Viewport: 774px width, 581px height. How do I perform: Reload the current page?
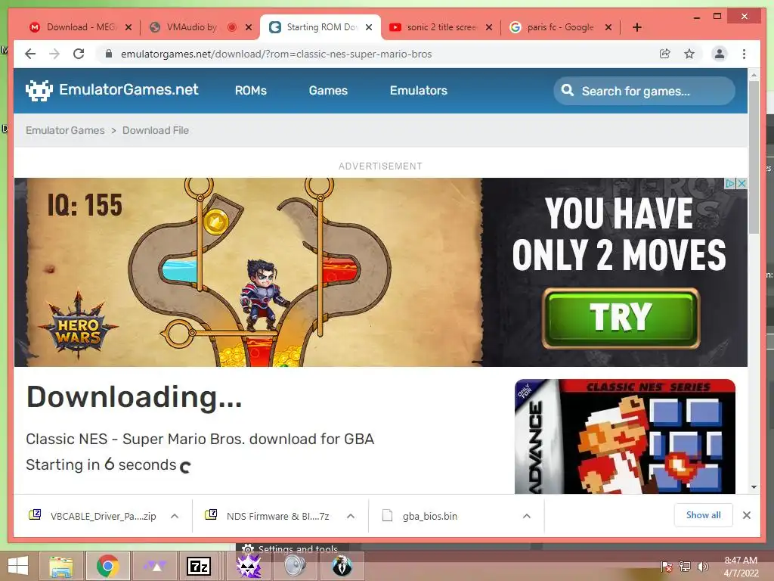coord(79,54)
